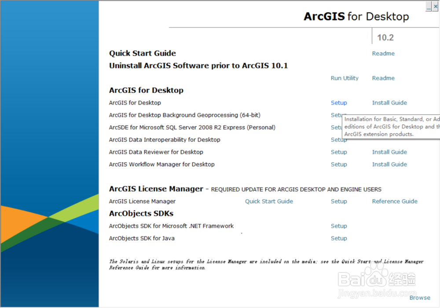The height and width of the screenshot is (308, 440).
Task: Open the License Manager Reference Guide
Action: (x=394, y=201)
